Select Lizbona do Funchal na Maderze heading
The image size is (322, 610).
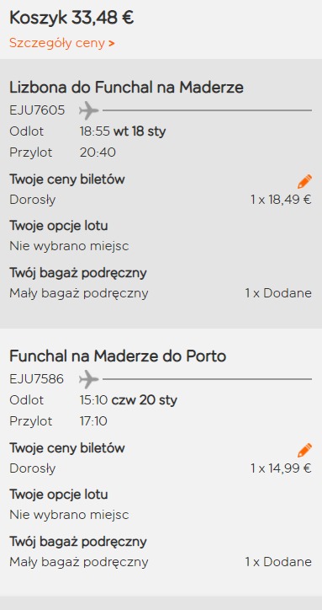pyautogui.click(x=126, y=88)
